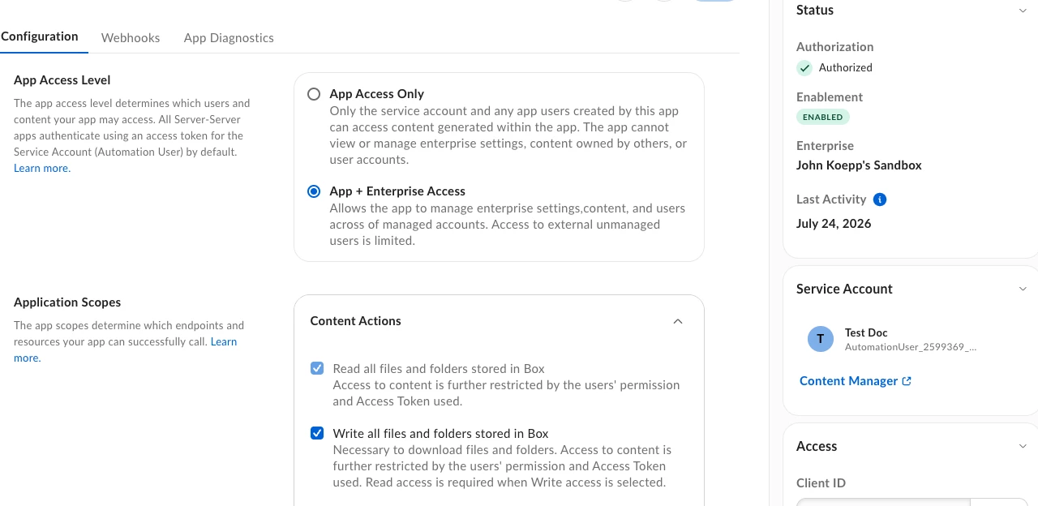Select App Access Only radio button
The image size is (1038, 506).
click(314, 94)
